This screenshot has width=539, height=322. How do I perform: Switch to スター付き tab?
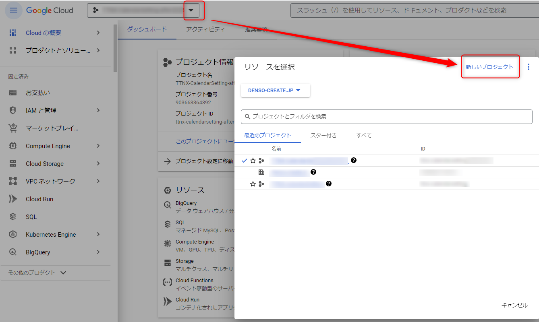[x=323, y=135]
